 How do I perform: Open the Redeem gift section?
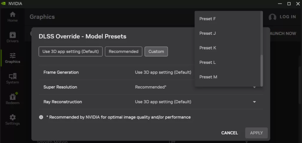click(12, 99)
